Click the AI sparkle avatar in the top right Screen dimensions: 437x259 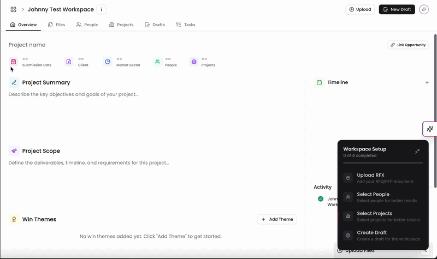pyautogui.click(x=424, y=9)
